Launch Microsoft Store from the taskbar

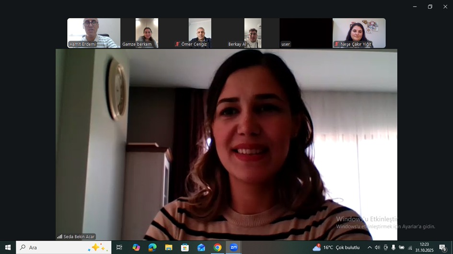click(x=185, y=247)
